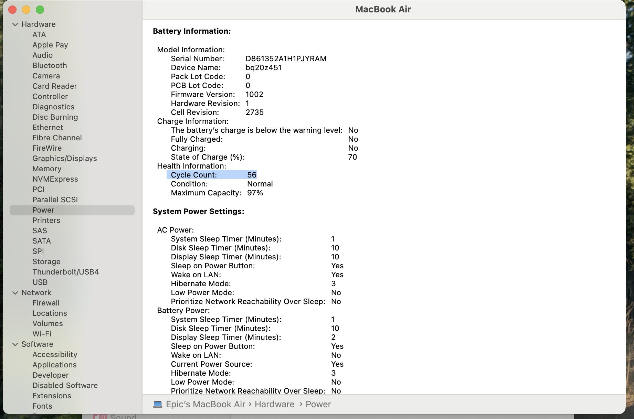Open Bluetooth hardware info
634x419 pixels.
coord(50,66)
